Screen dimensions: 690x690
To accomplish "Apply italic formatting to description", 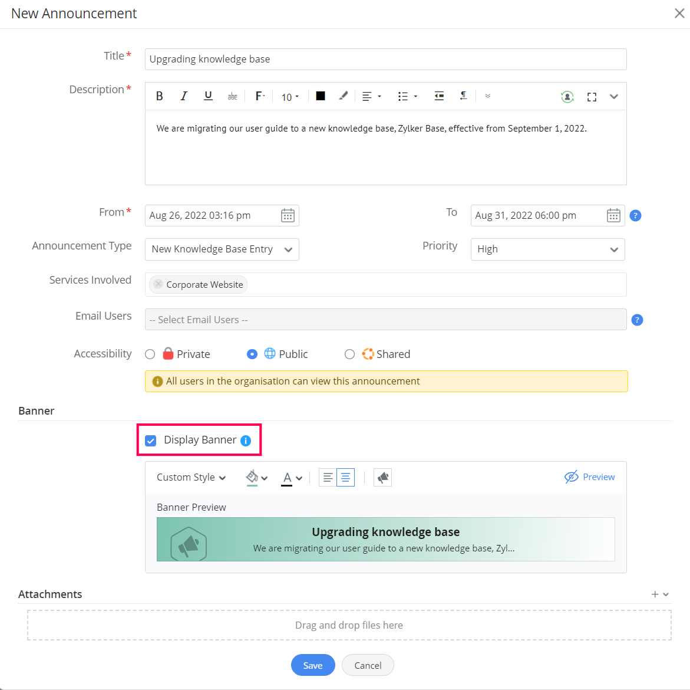I will click(184, 96).
